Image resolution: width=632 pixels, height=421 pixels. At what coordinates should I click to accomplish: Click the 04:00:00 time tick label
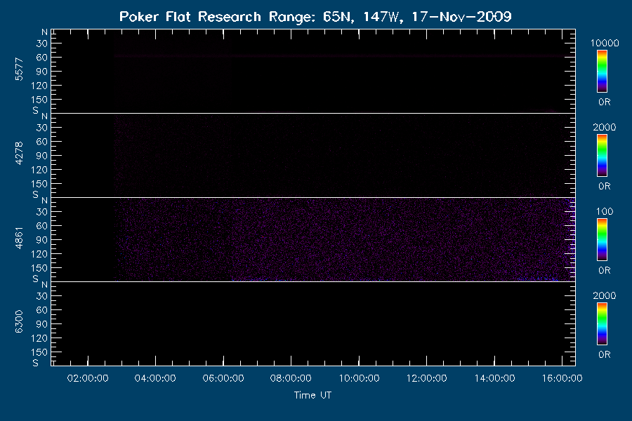coord(155,378)
